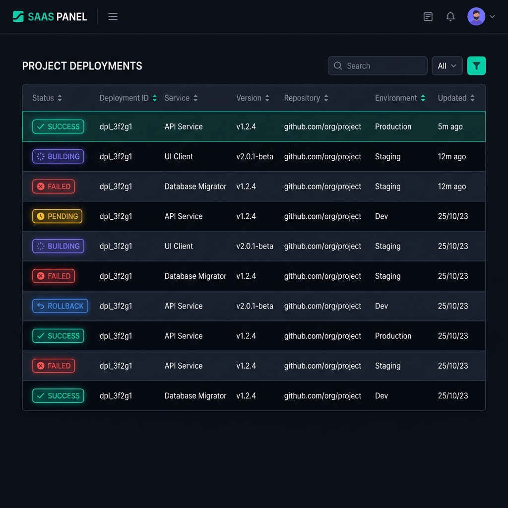Click BUILDING badge in the 25/10/23 row
508x508 pixels.
pos(59,246)
